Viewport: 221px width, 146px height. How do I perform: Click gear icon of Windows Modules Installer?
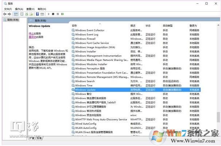[x=73, y=64]
